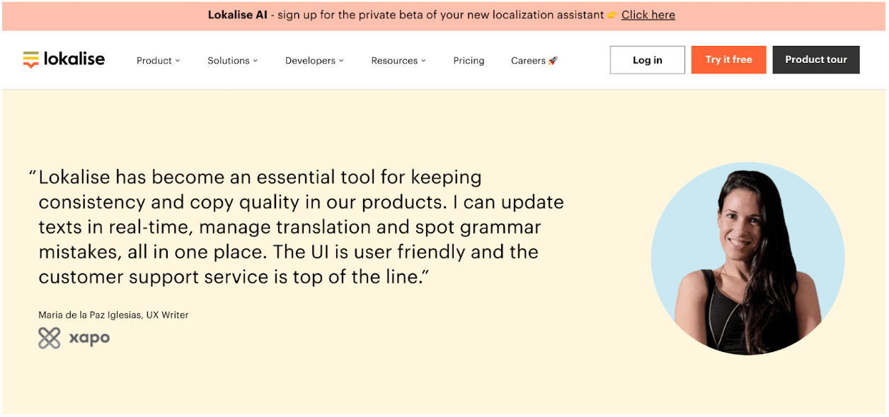Image resolution: width=889 pixels, height=417 pixels.
Task: Click the Lokalise logo
Action: (64, 59)
